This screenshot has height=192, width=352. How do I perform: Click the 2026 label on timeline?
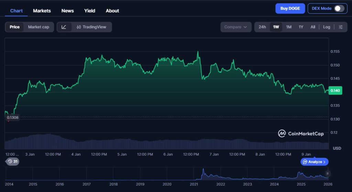[328, 184]
